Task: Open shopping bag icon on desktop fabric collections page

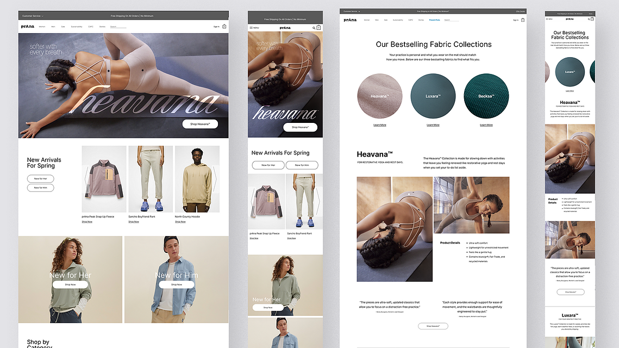Action: click(x=523, y=20)
